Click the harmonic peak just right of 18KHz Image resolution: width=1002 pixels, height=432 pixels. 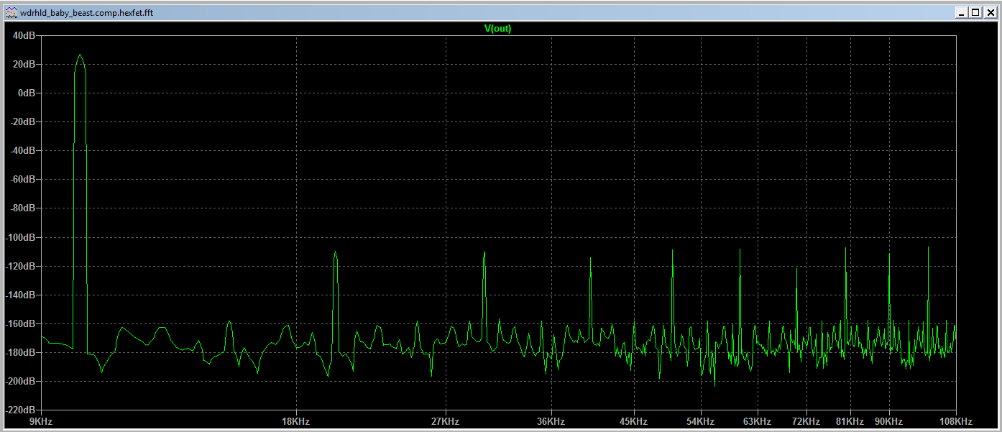[x=335, y=253]
